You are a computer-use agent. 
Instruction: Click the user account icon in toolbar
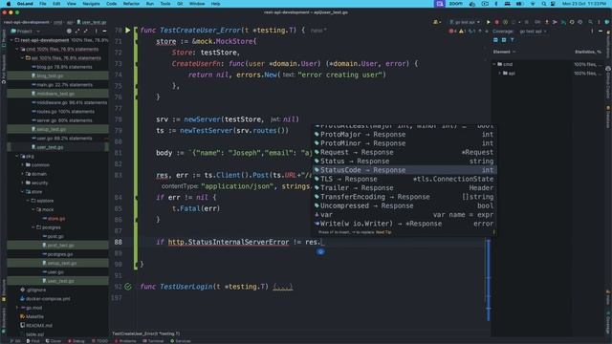[436, 22]
